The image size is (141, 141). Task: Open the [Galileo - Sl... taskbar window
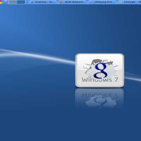point(43,2)
